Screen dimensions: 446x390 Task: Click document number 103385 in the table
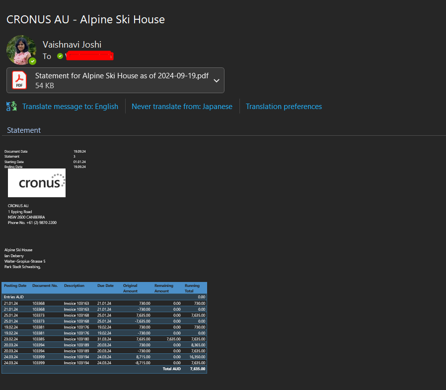click(x=38, y=339)
